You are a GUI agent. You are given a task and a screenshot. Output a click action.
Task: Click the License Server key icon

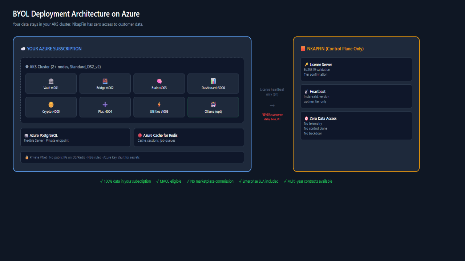306,65
